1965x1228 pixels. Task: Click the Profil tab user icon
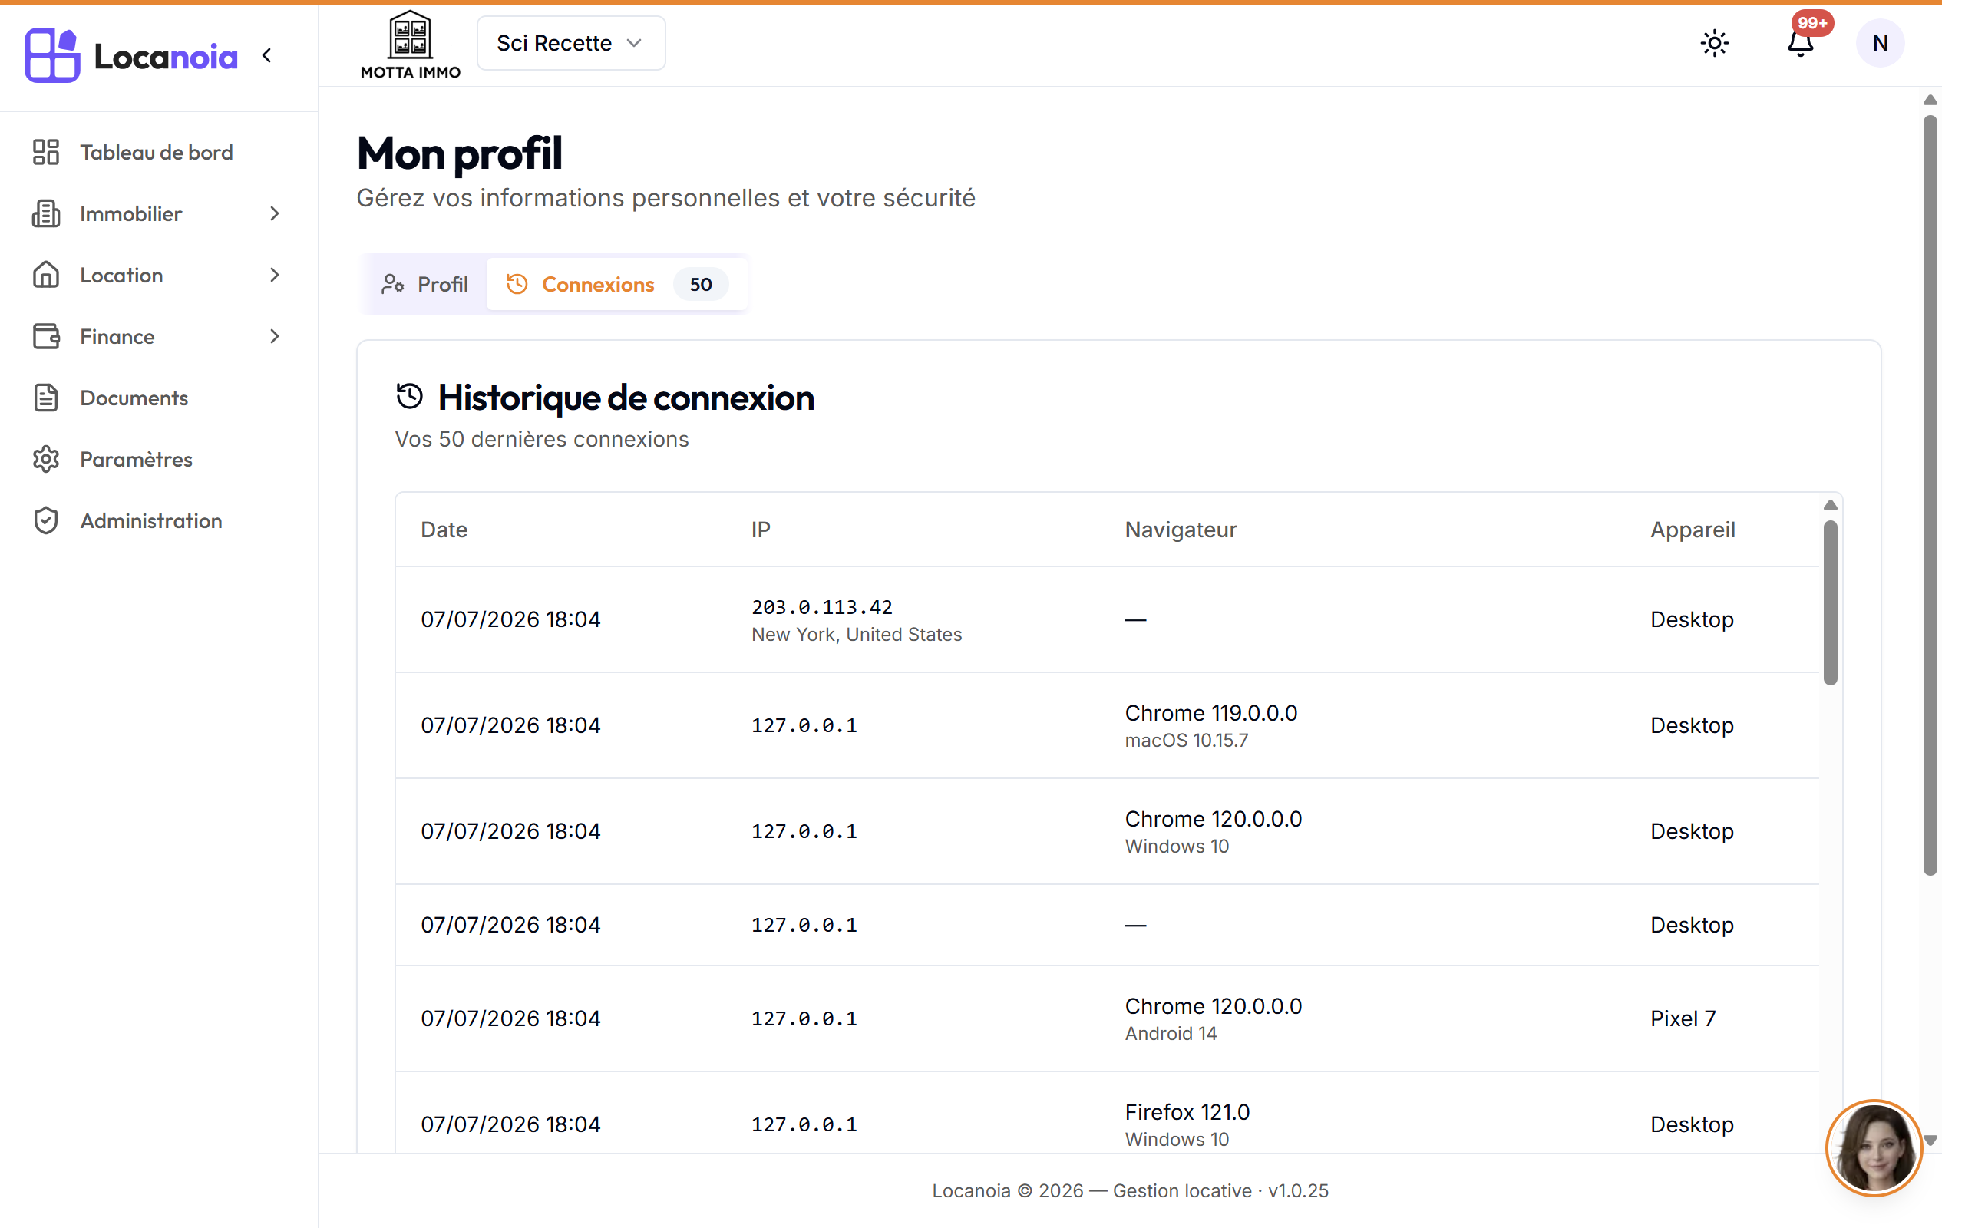pyautogui.click(x=393, y=284)
